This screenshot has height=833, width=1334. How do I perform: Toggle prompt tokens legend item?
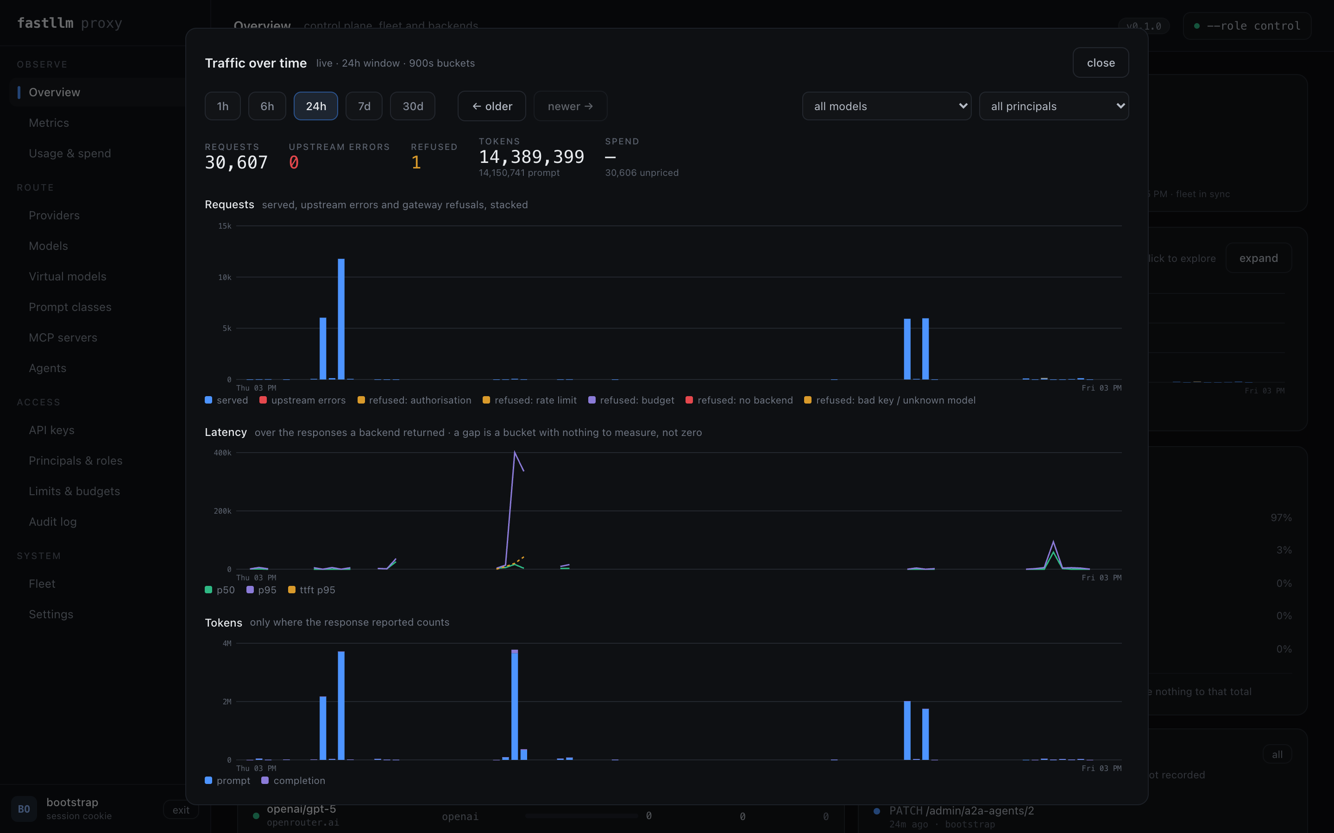coord(228,781)
